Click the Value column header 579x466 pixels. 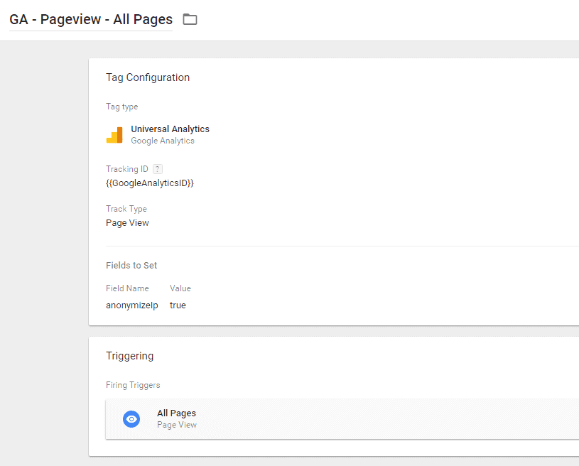pos(180,288)
